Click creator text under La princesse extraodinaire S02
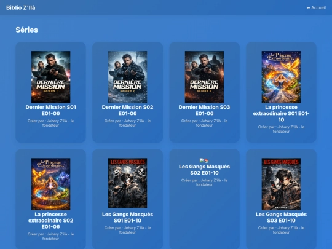Screen dimensions: 332x249 51,236
